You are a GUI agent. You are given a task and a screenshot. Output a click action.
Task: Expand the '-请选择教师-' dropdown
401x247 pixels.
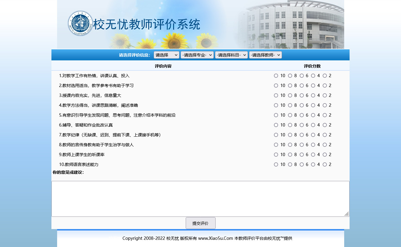[x=266, y=55]
